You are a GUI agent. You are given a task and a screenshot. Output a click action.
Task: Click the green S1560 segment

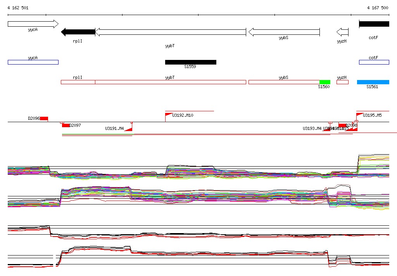(325, 82)
